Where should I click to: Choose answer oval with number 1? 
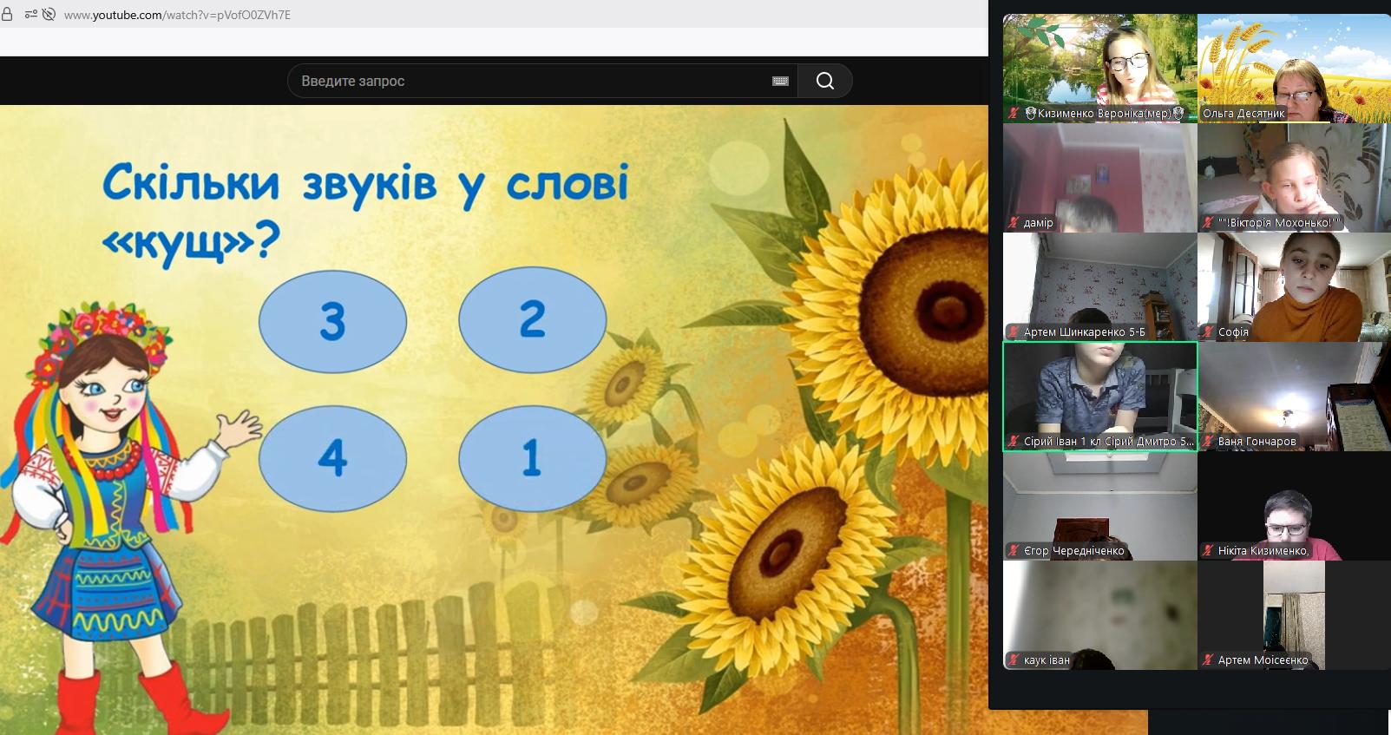pyautogui.click(x=532, y=458)
